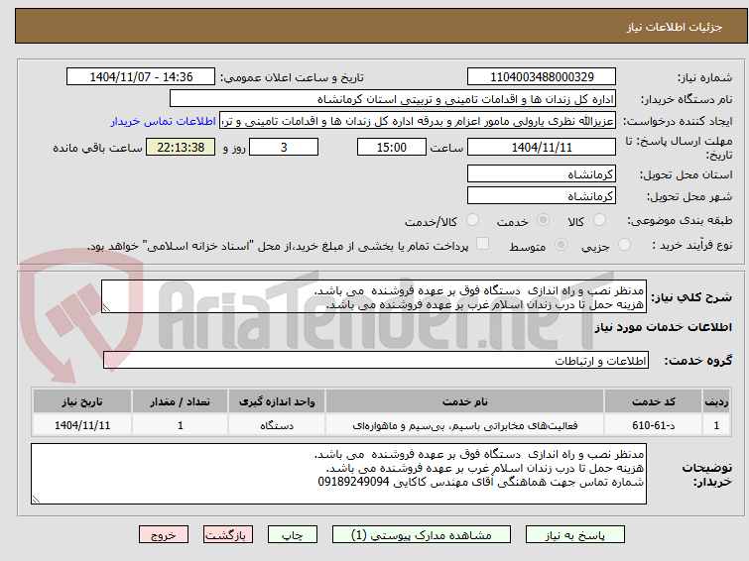The width and height of the screenshot is (749, 561).
Task: Click the نوع فرآیند خرید label
Action: 692,245
